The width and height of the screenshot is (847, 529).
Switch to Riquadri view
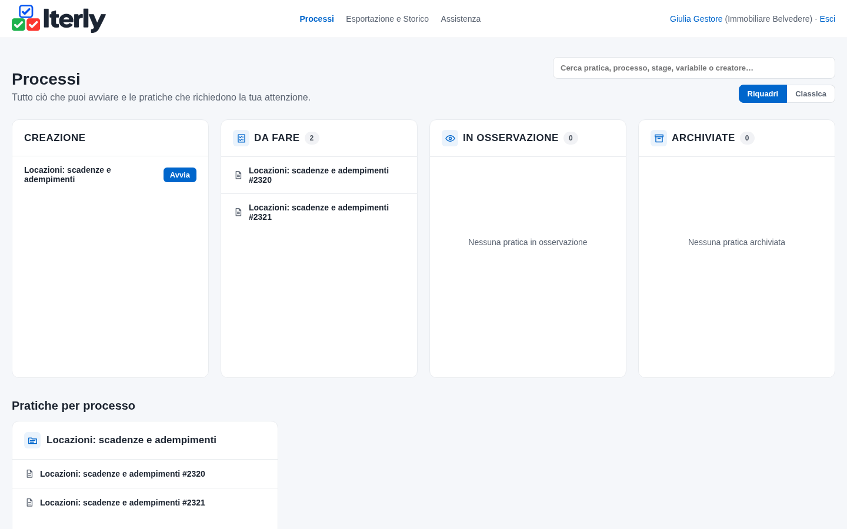point(762,94)
